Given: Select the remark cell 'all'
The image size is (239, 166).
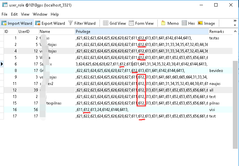Looking at the screenshot, I should (220, 90).
